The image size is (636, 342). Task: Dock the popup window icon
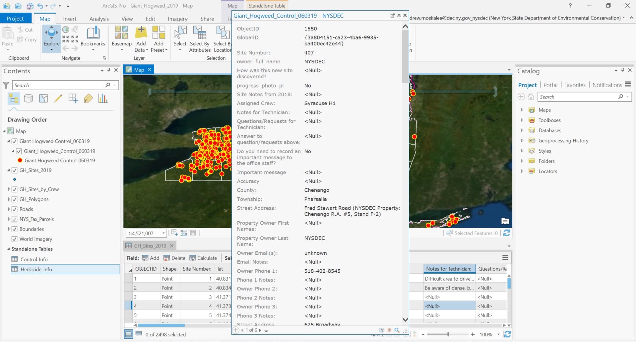coord(393,15)
